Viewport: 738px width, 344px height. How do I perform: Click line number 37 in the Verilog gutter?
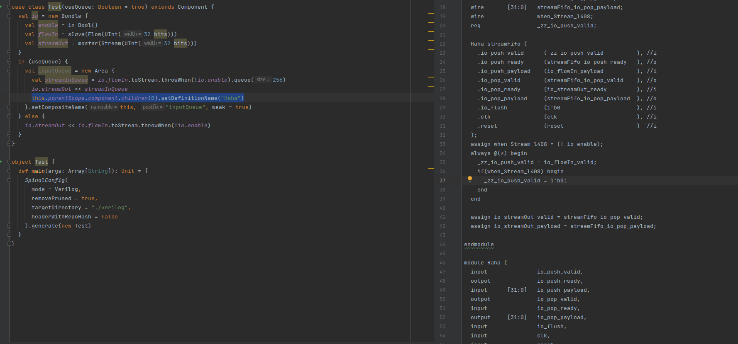[x=442, y=181]
